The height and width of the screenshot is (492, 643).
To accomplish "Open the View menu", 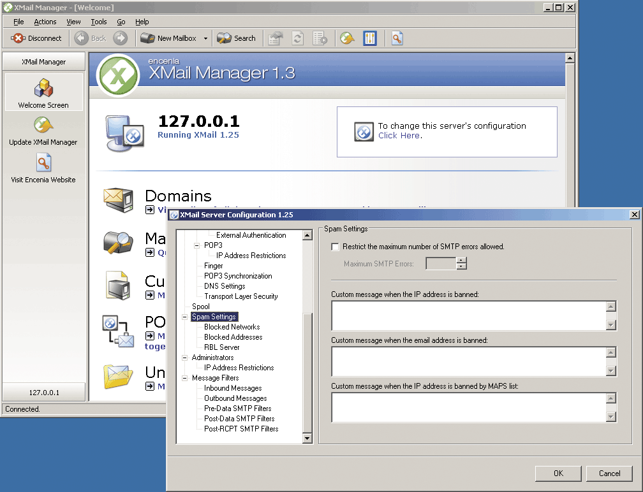I will 73,22.
